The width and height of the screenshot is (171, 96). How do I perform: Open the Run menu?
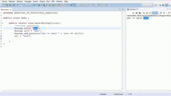tap(48, 2)
